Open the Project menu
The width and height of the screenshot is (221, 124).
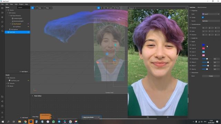click(21, 4)
